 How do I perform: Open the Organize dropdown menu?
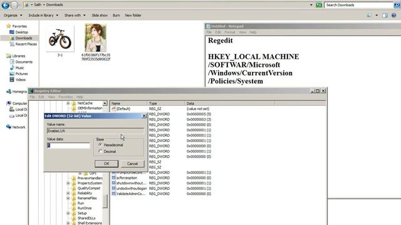[13, 15]
